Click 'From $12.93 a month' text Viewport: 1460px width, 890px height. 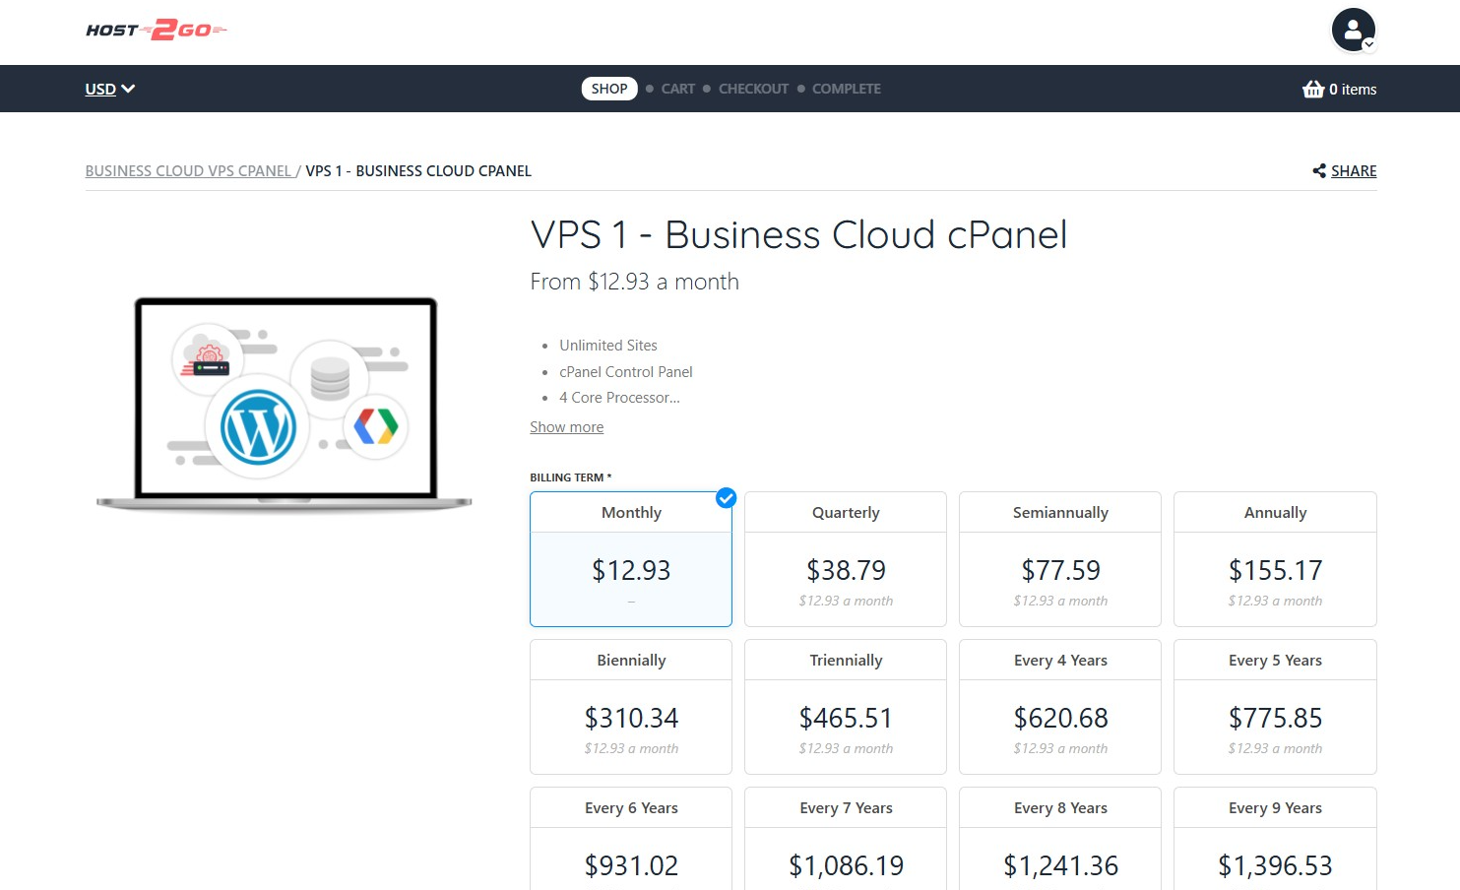[634, 282]
